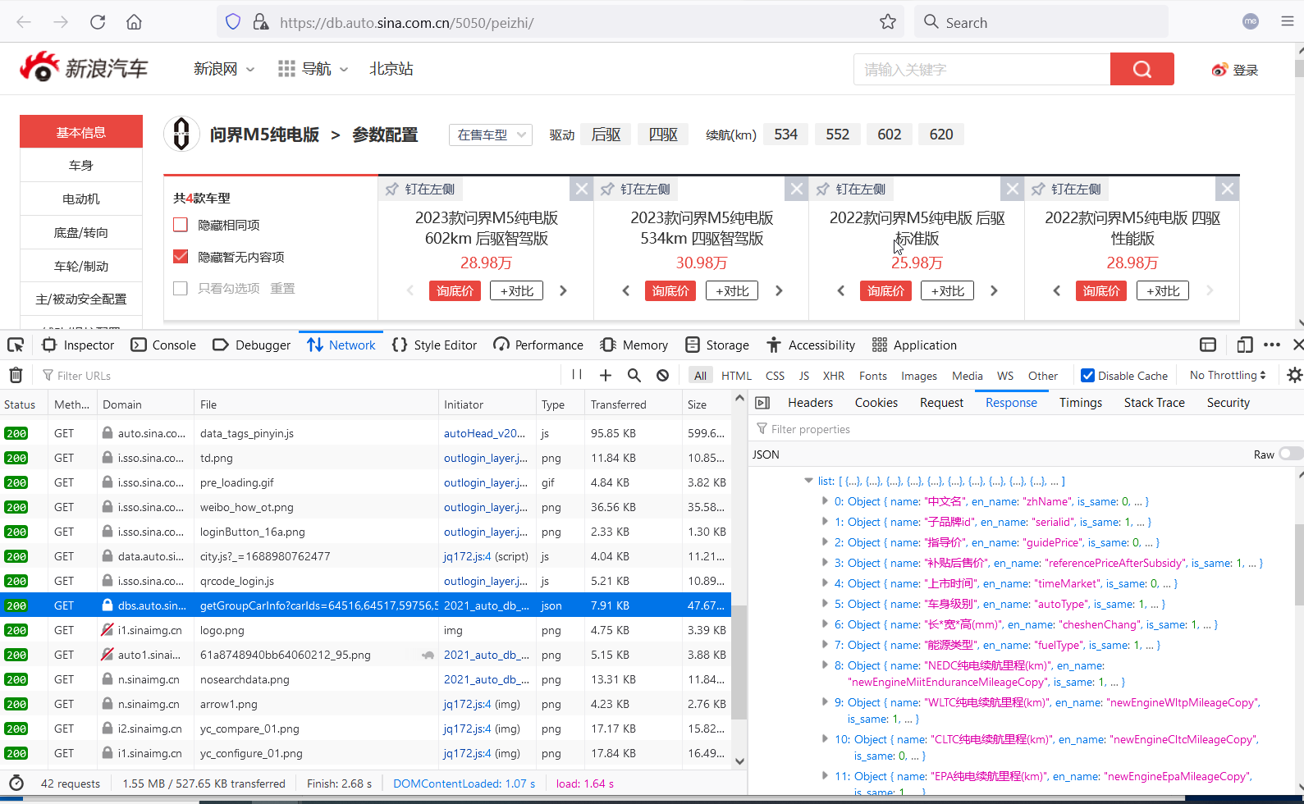Open the browser hamburger menu

pyautogui.click(x=1288, y=22)
